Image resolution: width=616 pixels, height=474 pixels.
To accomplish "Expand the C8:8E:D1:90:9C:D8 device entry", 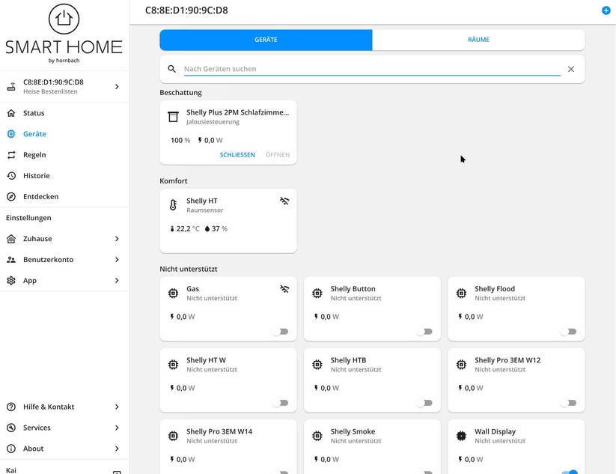I will pyautogui.click(x=117, y=86).
